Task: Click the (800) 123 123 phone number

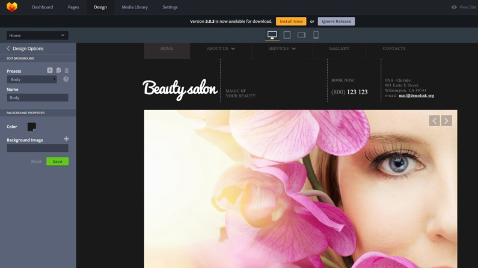Action: tap(349, 92)
